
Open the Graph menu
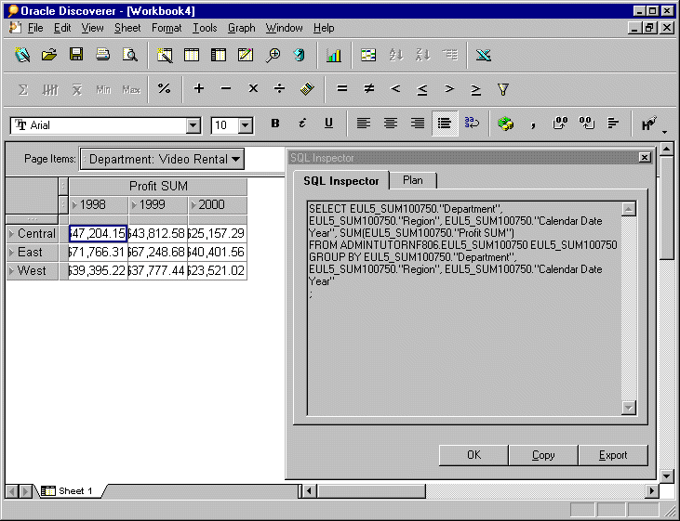(x=242, y=28)
